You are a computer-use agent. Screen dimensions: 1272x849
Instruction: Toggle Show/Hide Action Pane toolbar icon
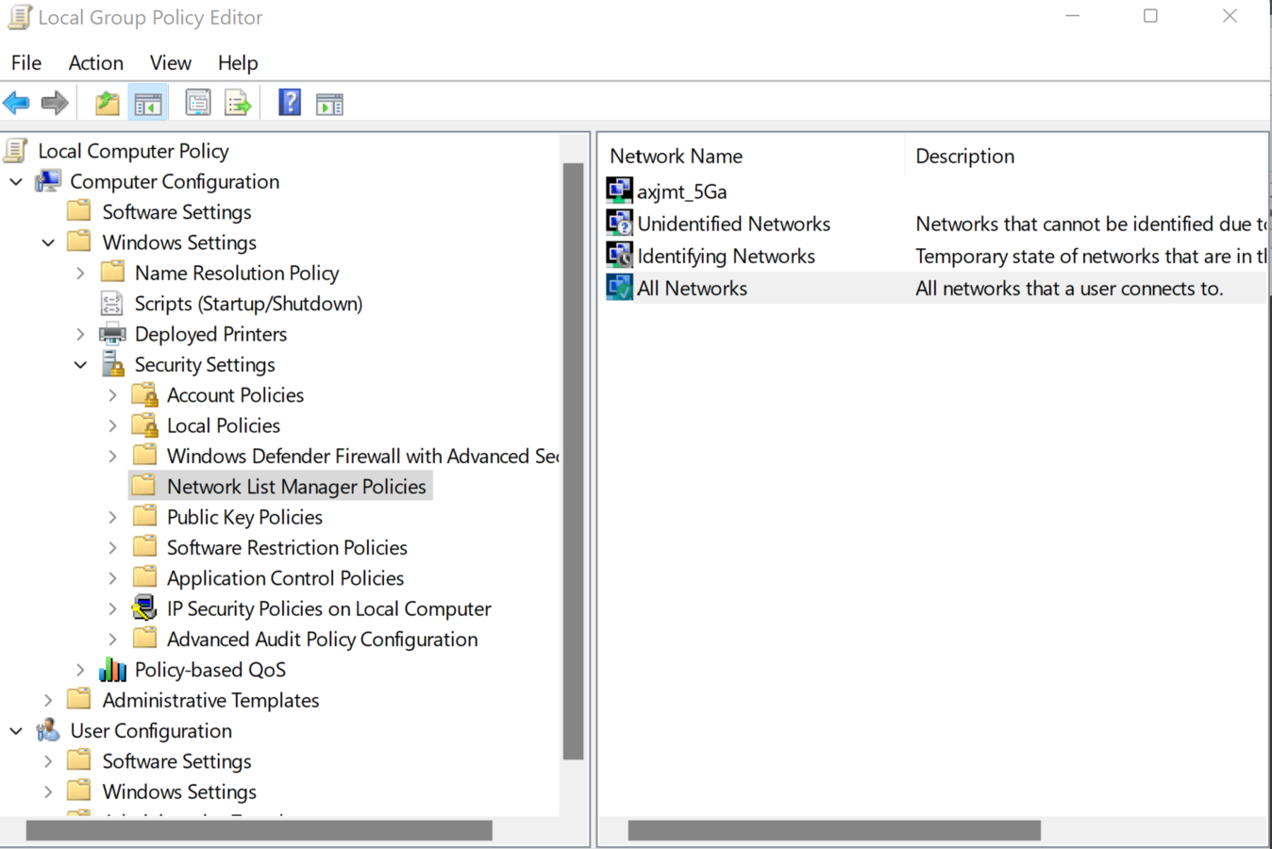point(329,104)
